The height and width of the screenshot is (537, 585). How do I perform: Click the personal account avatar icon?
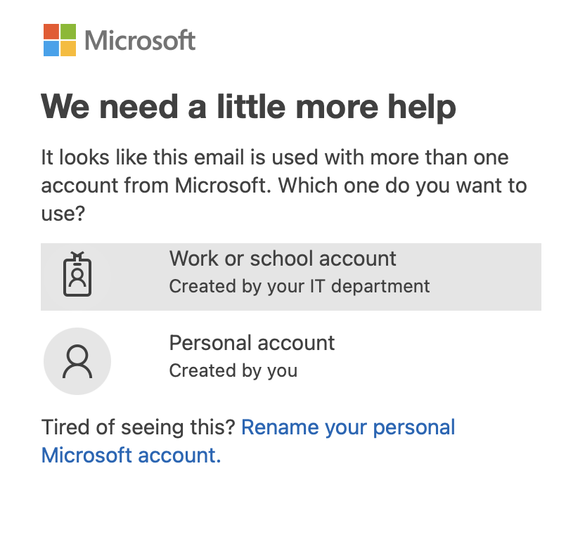coord(77,361)
